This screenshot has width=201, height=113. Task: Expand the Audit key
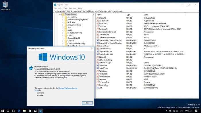point(63,30)
